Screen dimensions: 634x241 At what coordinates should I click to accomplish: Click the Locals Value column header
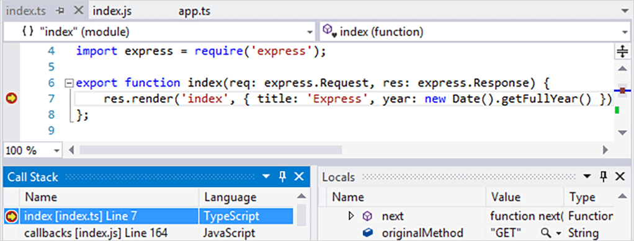pos(524,197)
